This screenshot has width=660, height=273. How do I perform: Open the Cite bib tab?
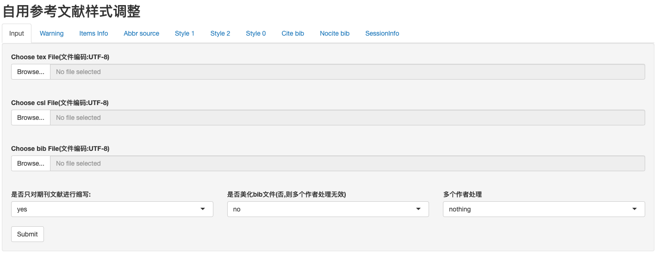(293, 33)
